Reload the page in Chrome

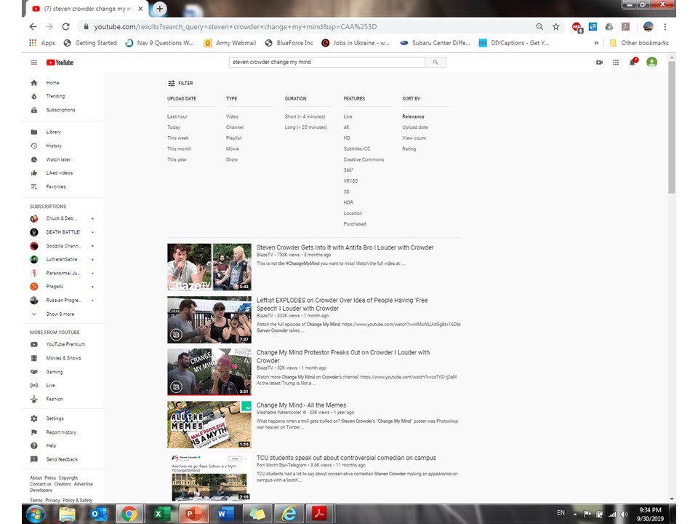tap(65, 27)
